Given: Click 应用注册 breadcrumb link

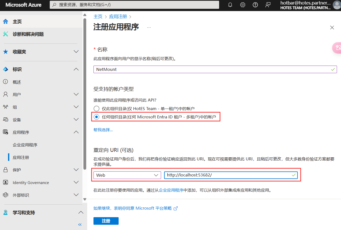Looking at the screenshot, I should pyautogui.click(x=118, y=17).
